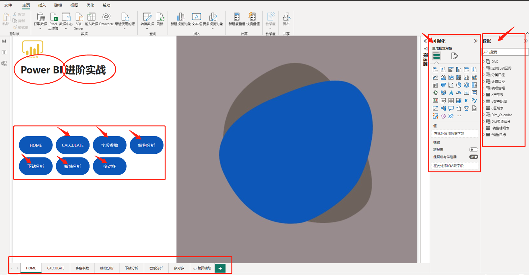Open 最近使用的源 dropdown
Screen dimensions: 529x275
click(125, 29)
